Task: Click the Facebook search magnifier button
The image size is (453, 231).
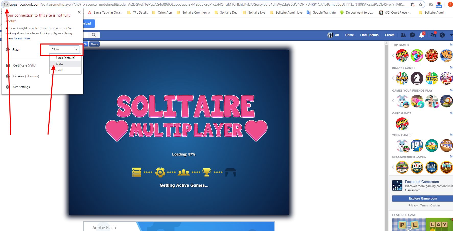Action: [94, 35]
